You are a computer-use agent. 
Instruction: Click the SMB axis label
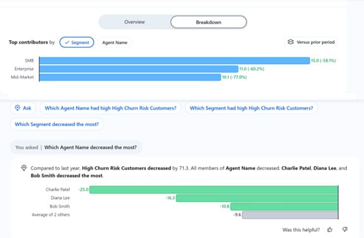(x=29, y=60)
